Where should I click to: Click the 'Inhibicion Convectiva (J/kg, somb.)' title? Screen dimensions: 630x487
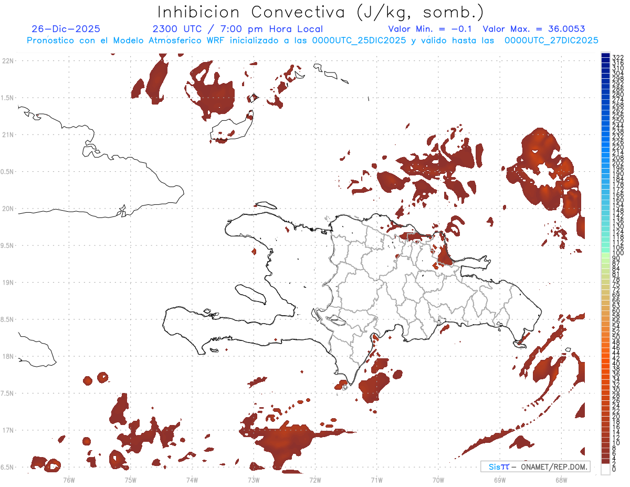(321, 12)
